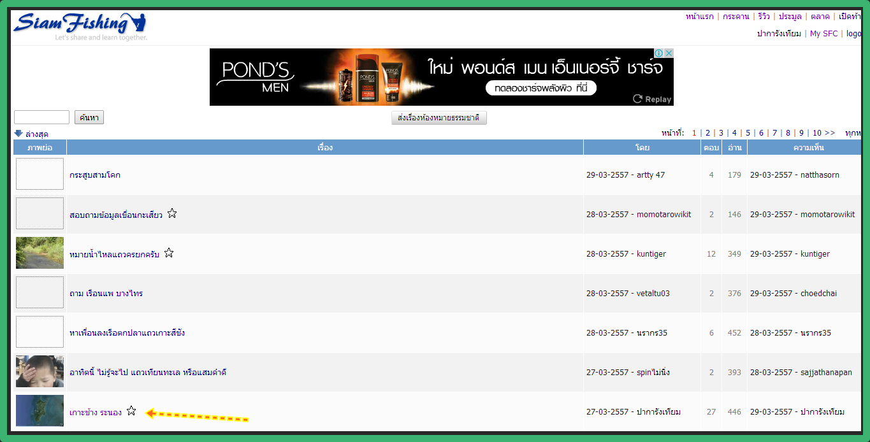Go to page 4 of the thread list

pos(734,133)
